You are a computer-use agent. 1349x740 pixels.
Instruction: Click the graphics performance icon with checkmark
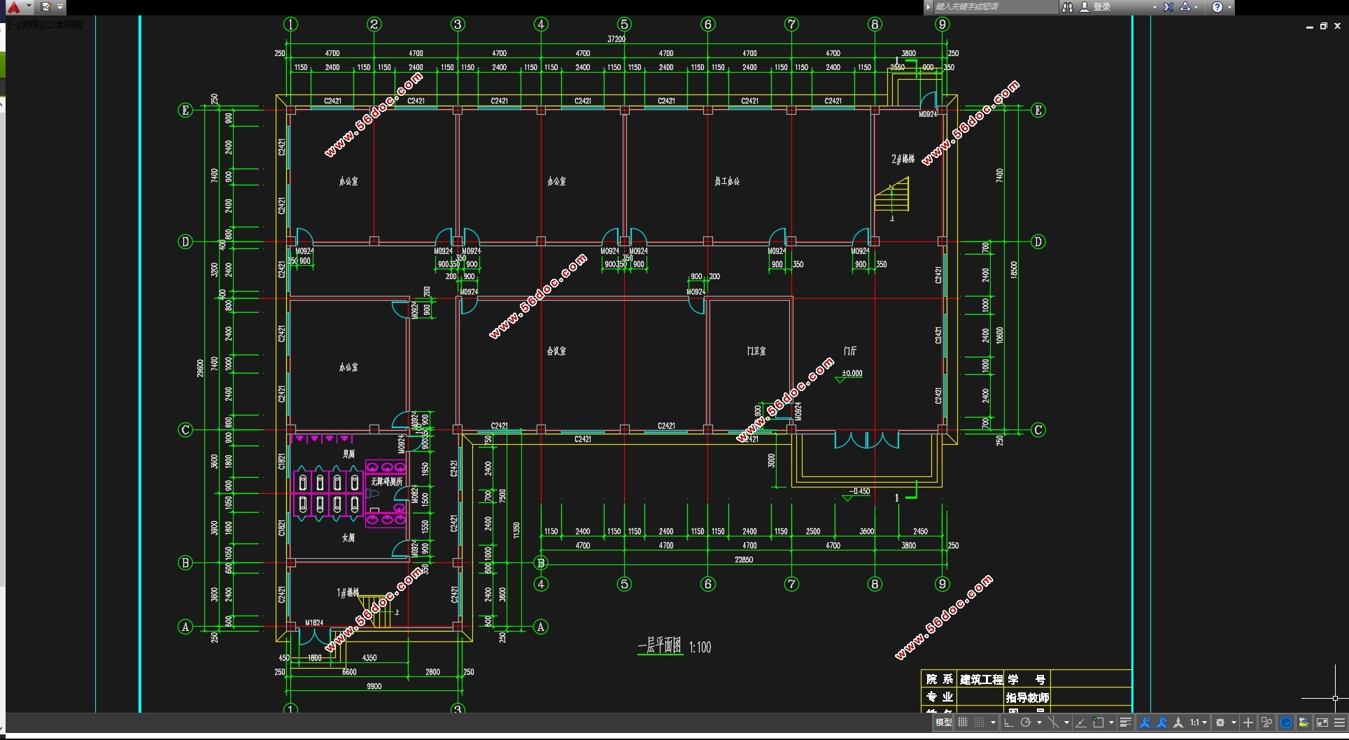click(1304, 723)
